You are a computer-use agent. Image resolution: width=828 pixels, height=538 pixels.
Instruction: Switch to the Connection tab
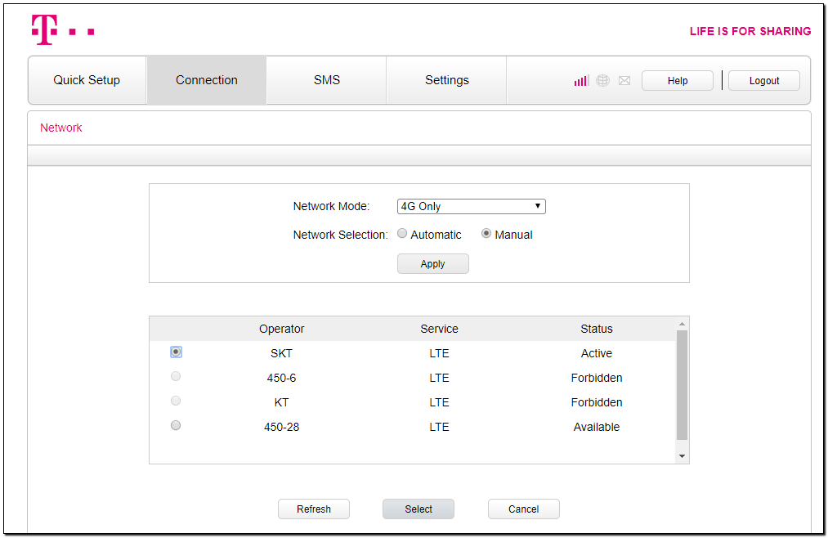[207, 80]
